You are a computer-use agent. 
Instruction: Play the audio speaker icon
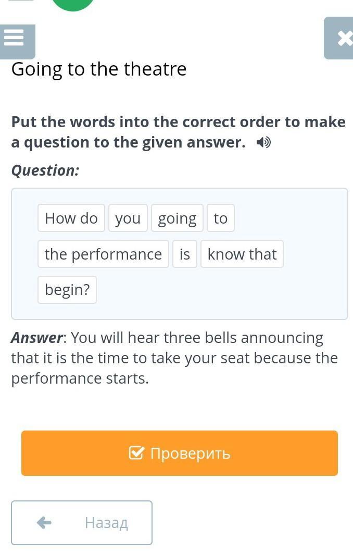coord(263,143)
